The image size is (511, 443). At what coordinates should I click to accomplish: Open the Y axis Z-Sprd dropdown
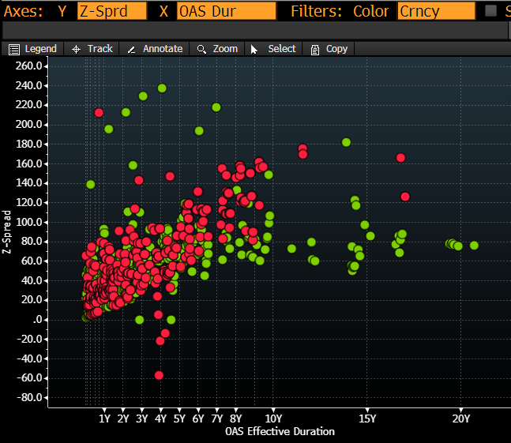coord(112,11)
